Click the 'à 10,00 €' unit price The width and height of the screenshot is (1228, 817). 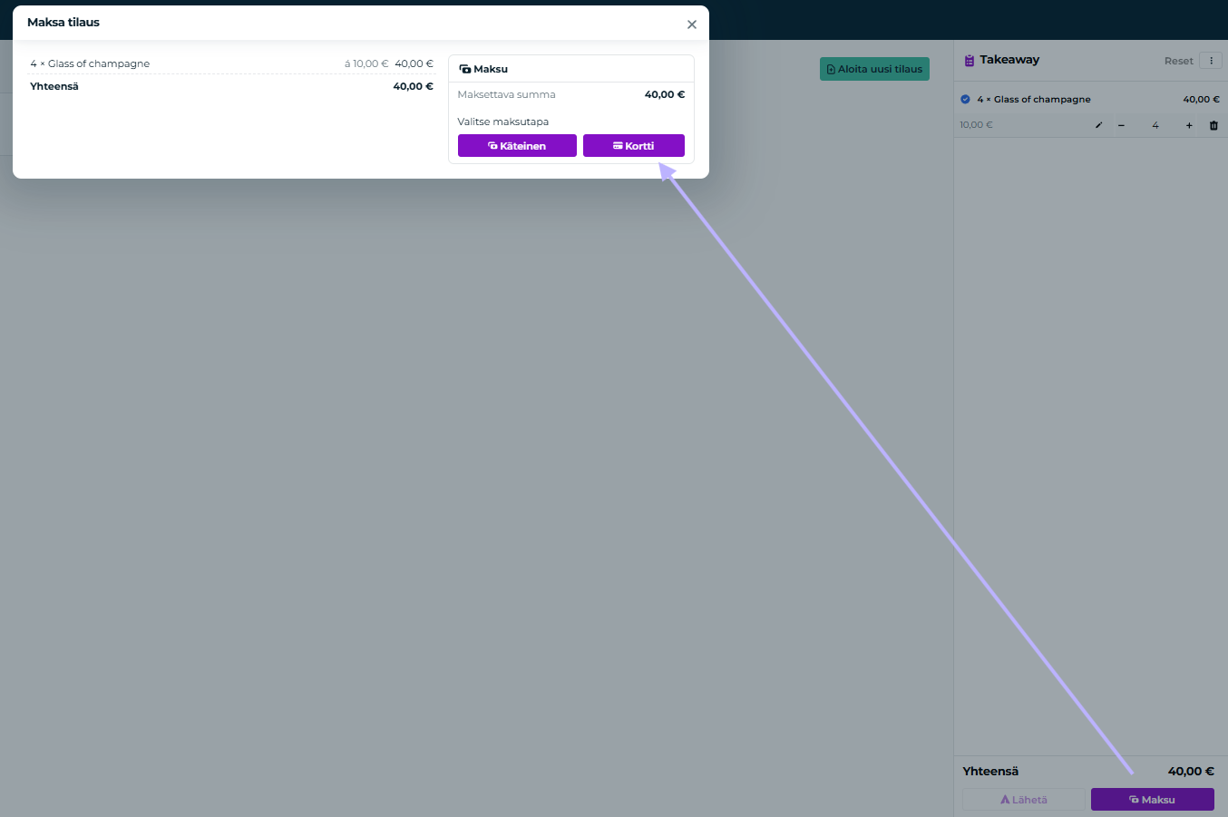pyautogui.click(x=366, y=63)
